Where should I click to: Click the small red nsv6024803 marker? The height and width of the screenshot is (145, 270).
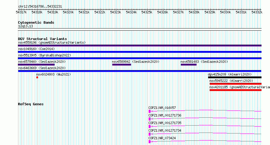point(37,77)
